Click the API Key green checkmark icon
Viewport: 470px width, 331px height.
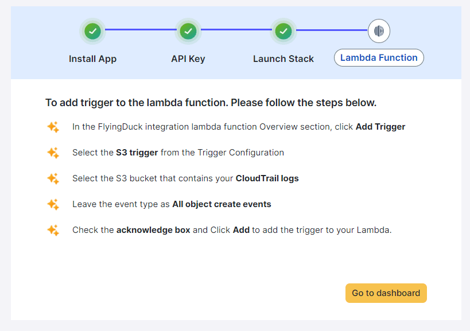[188, 31]
